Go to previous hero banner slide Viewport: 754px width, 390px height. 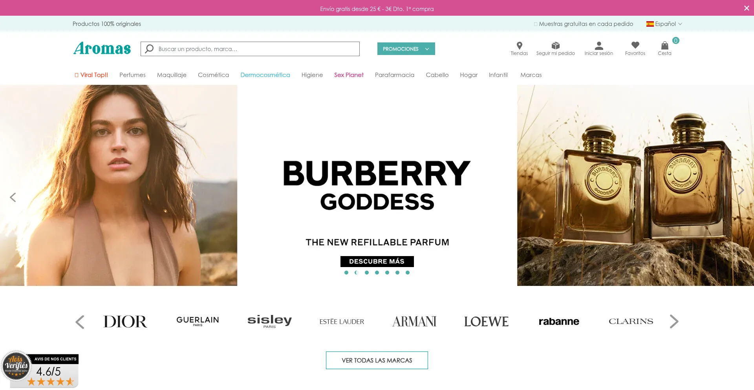[x=13, y=197]
